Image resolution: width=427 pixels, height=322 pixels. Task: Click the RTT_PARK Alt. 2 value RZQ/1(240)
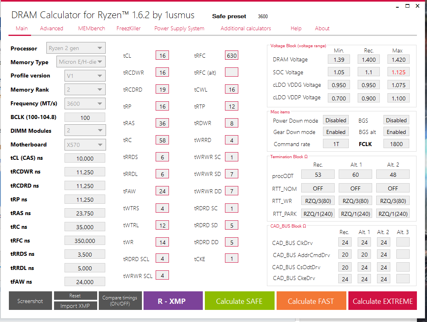393,213
